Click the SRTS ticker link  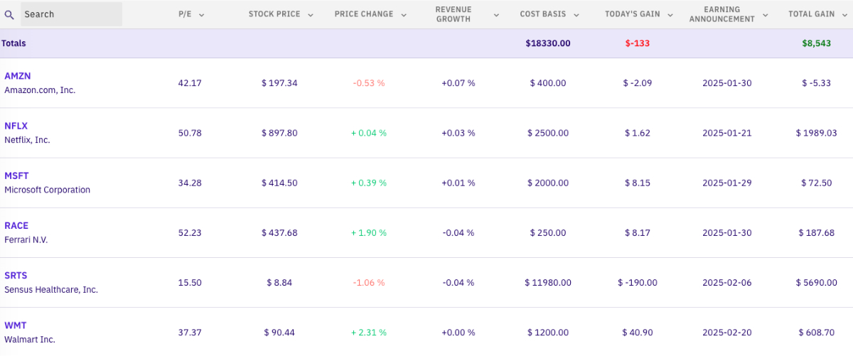click(16, 275)
